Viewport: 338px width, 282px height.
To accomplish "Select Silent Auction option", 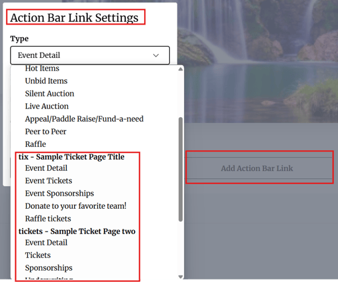I will 49,94.
